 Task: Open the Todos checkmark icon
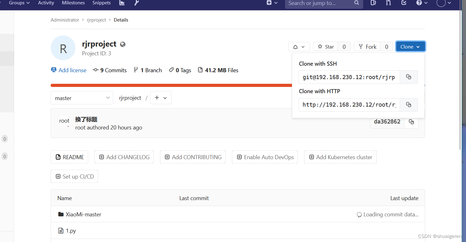pos(403,3)
